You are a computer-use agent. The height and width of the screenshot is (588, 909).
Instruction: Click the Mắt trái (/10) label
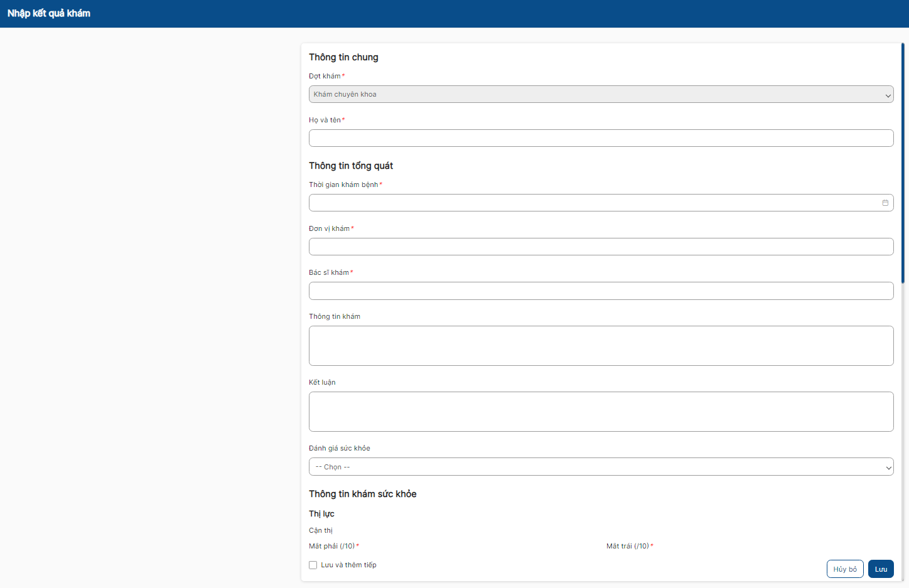pos(627,546)
